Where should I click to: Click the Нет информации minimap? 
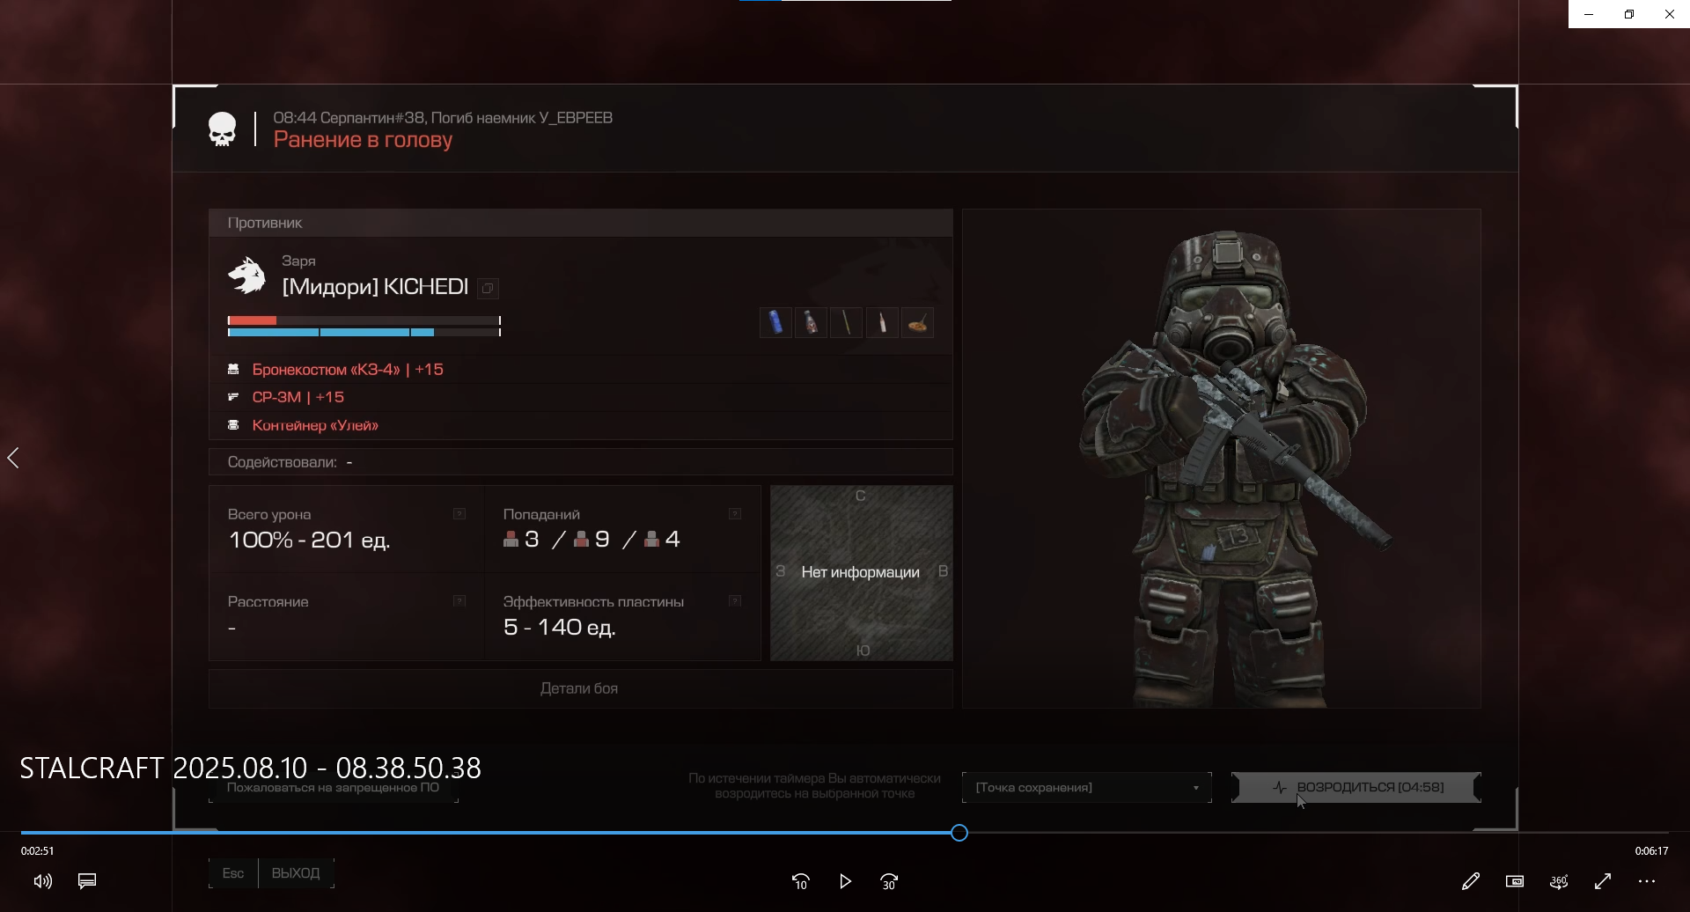(x=862, y=572)
